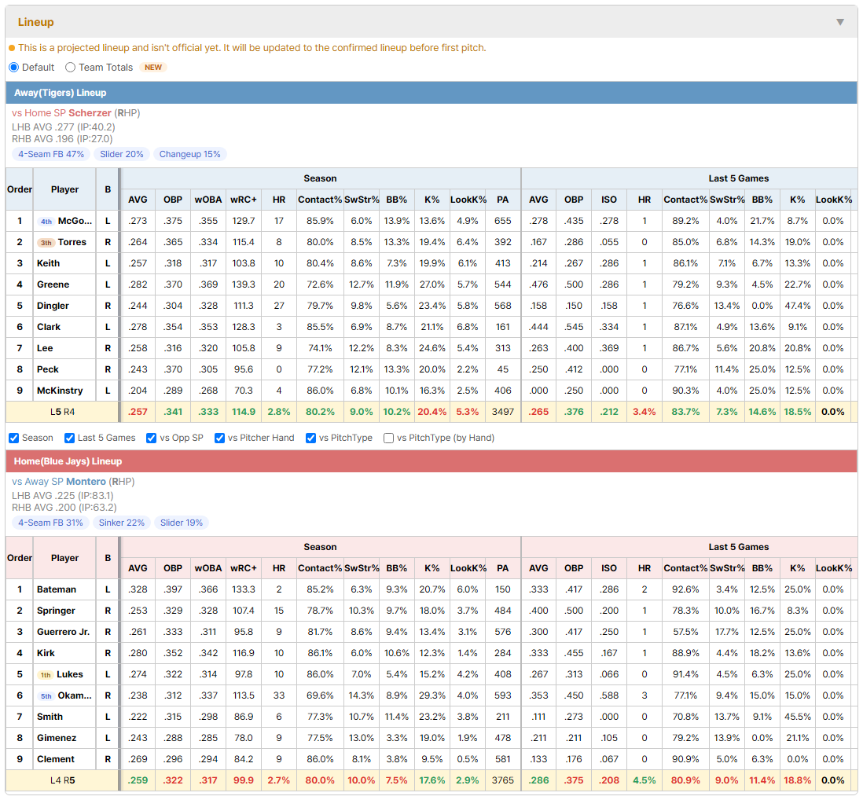This screenshot has height=800, width=863.
Task: Click the Home(Blue Jays) Lineup header bar
Action: (x=431, y=461)
